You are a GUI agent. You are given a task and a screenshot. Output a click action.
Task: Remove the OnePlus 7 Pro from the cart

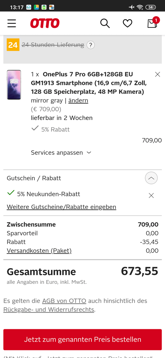[157, 74]
